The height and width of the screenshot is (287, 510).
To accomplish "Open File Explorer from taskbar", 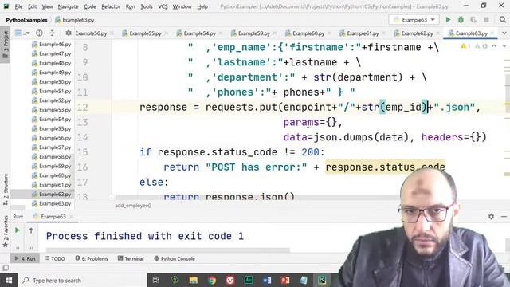I will tap(193, 280).
